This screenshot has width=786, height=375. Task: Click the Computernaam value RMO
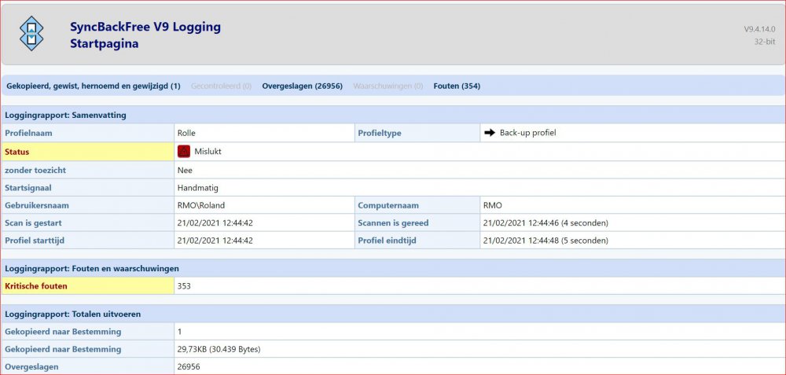[x=493, y=205]
